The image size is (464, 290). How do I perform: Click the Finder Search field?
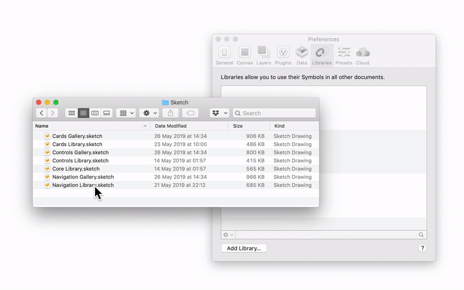274,113
